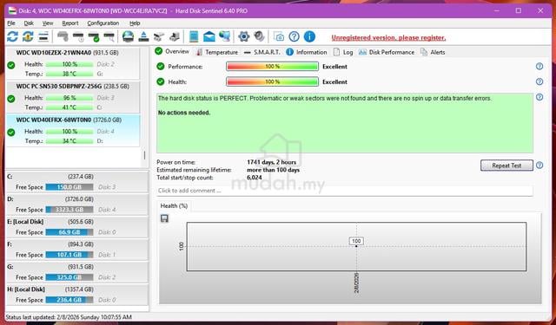Switch to the Alerts tab
Screen dimensions: 556x325
(433, 52)
